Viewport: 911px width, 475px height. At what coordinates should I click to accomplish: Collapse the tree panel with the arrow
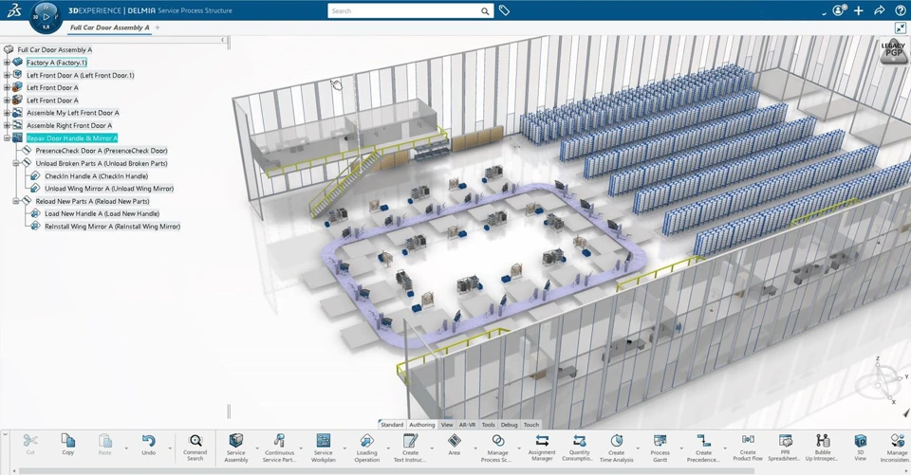(222, 40)
